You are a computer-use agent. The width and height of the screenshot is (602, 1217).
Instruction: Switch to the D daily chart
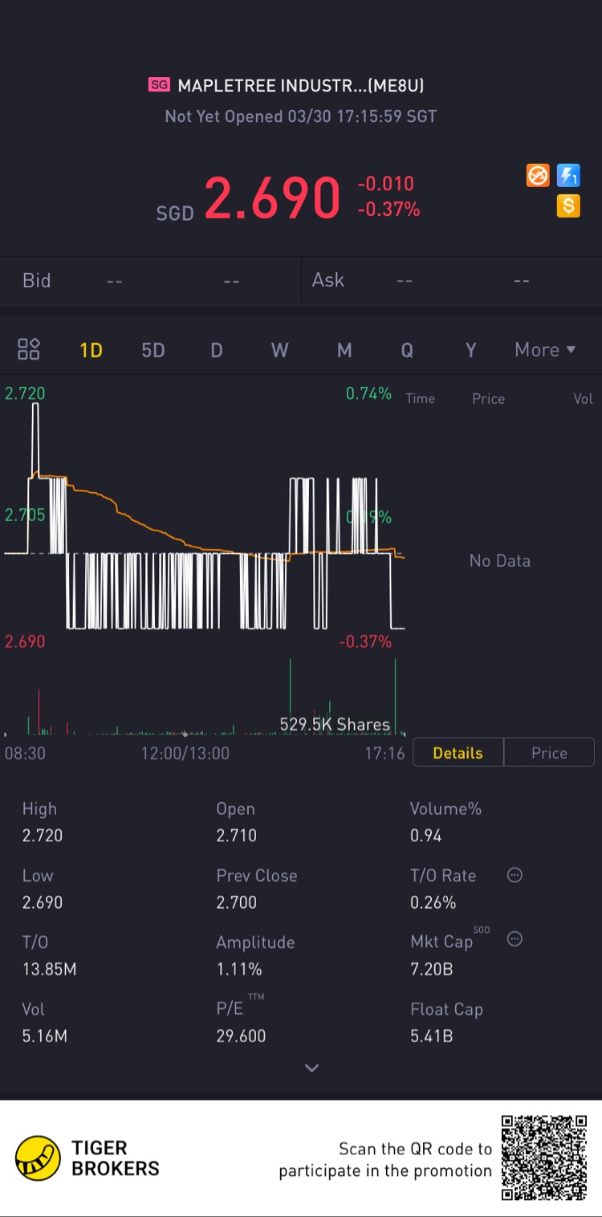[216, 350]
